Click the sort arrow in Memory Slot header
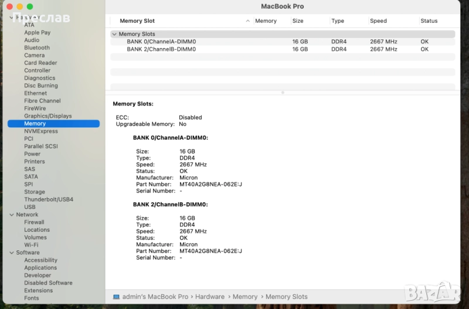 click(248, 21)
